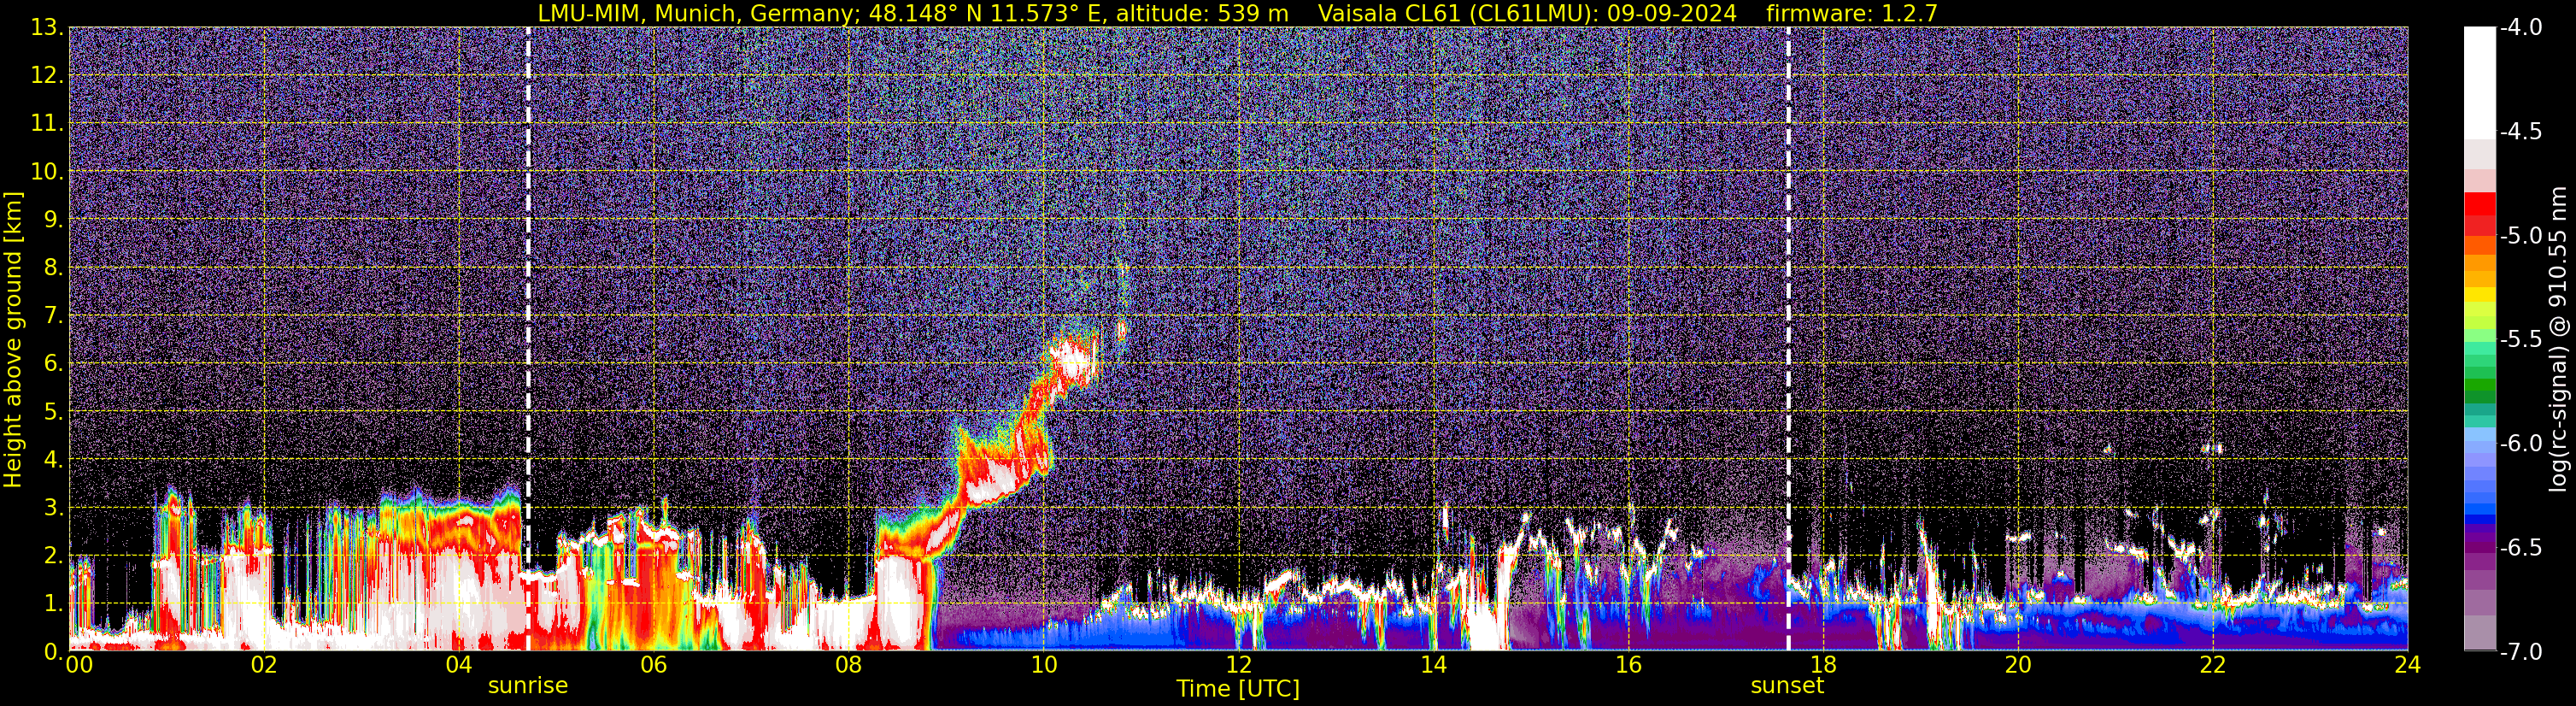Click the '13.' height axis tick label
The image size is (2576, 706).
pos(48,28)
